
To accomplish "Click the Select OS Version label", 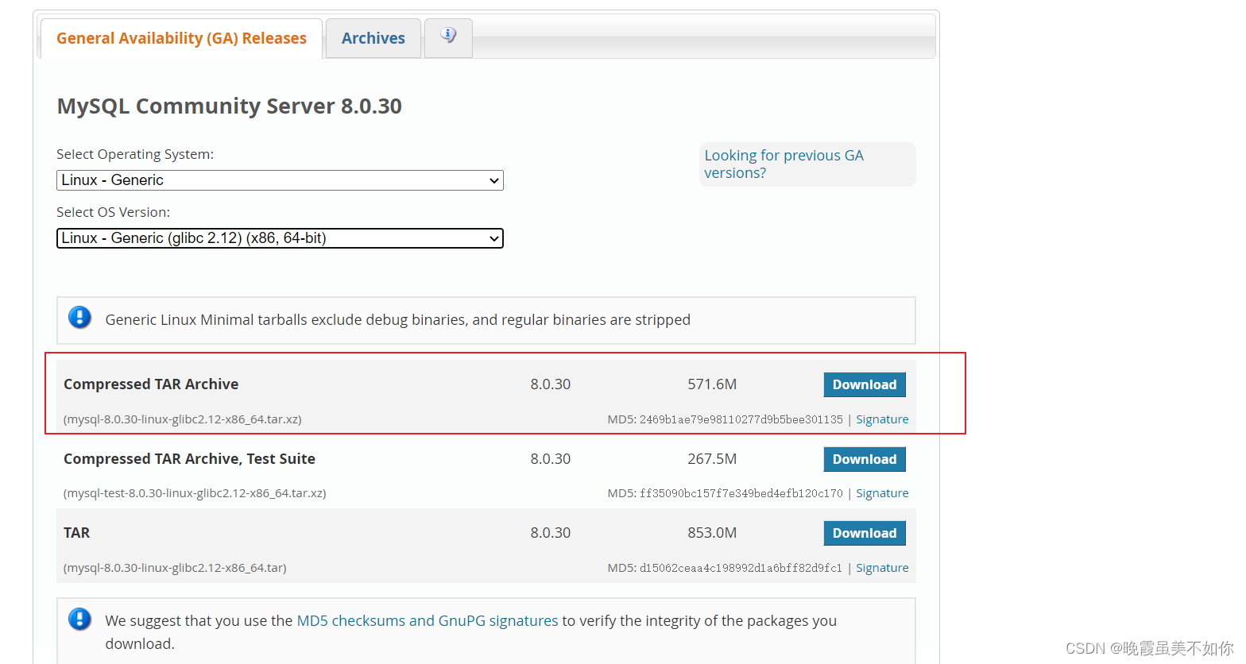I will [113, 212].
